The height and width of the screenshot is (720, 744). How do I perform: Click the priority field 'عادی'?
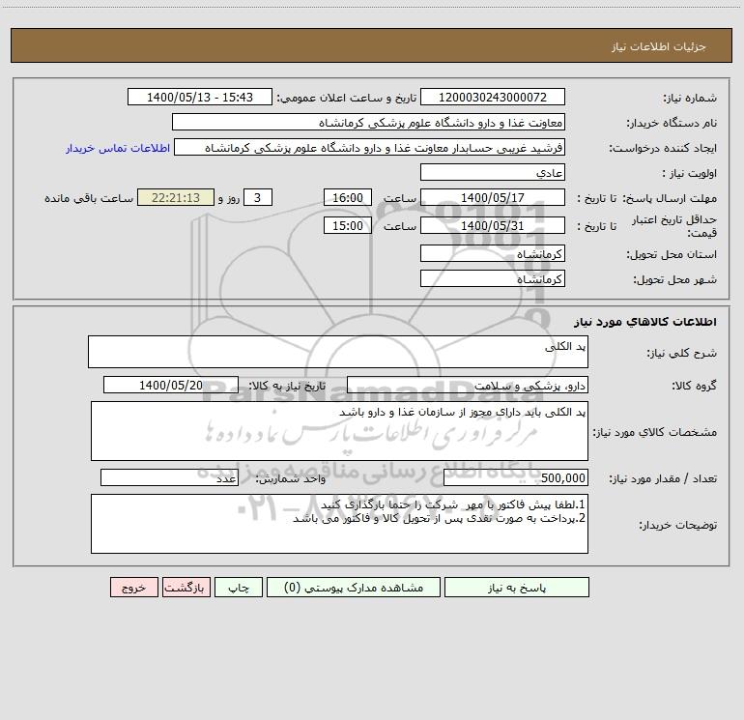pyautogui.click(x=493, y=172)
